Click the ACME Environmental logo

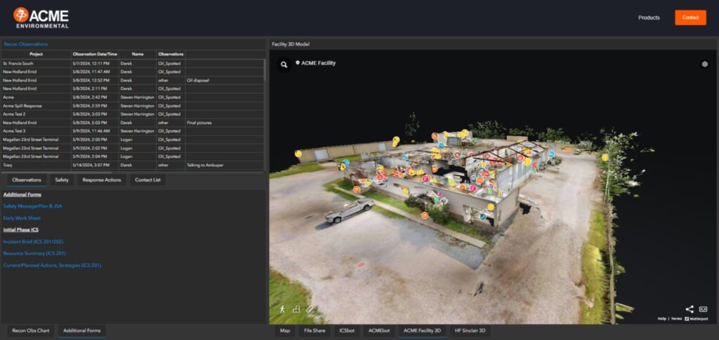(x=41, y=18)
